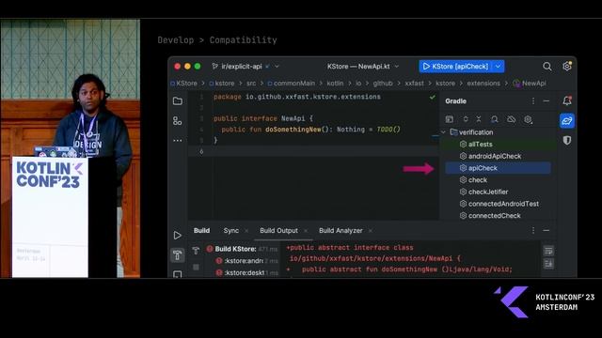Select the Build KStore failed node

(x=242, y=249)
